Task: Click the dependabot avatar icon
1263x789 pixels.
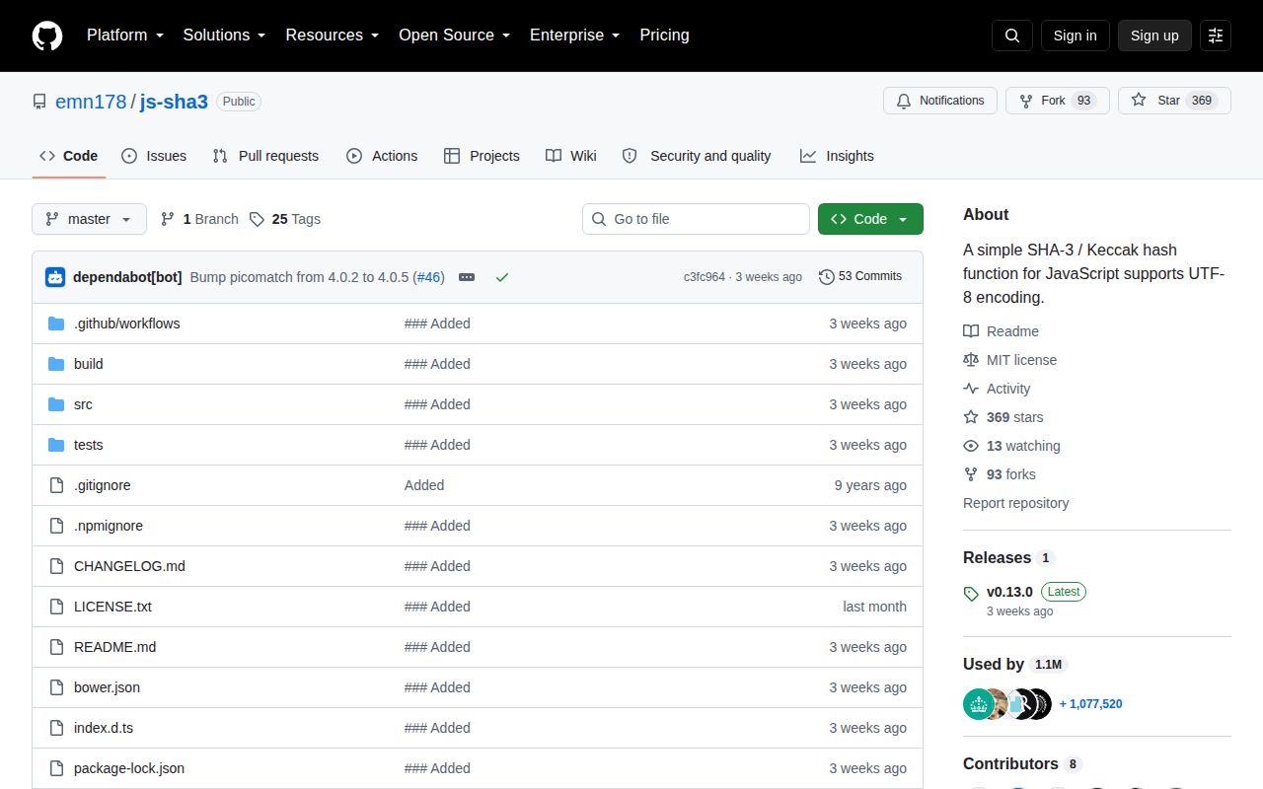Action: click(55, 277)
